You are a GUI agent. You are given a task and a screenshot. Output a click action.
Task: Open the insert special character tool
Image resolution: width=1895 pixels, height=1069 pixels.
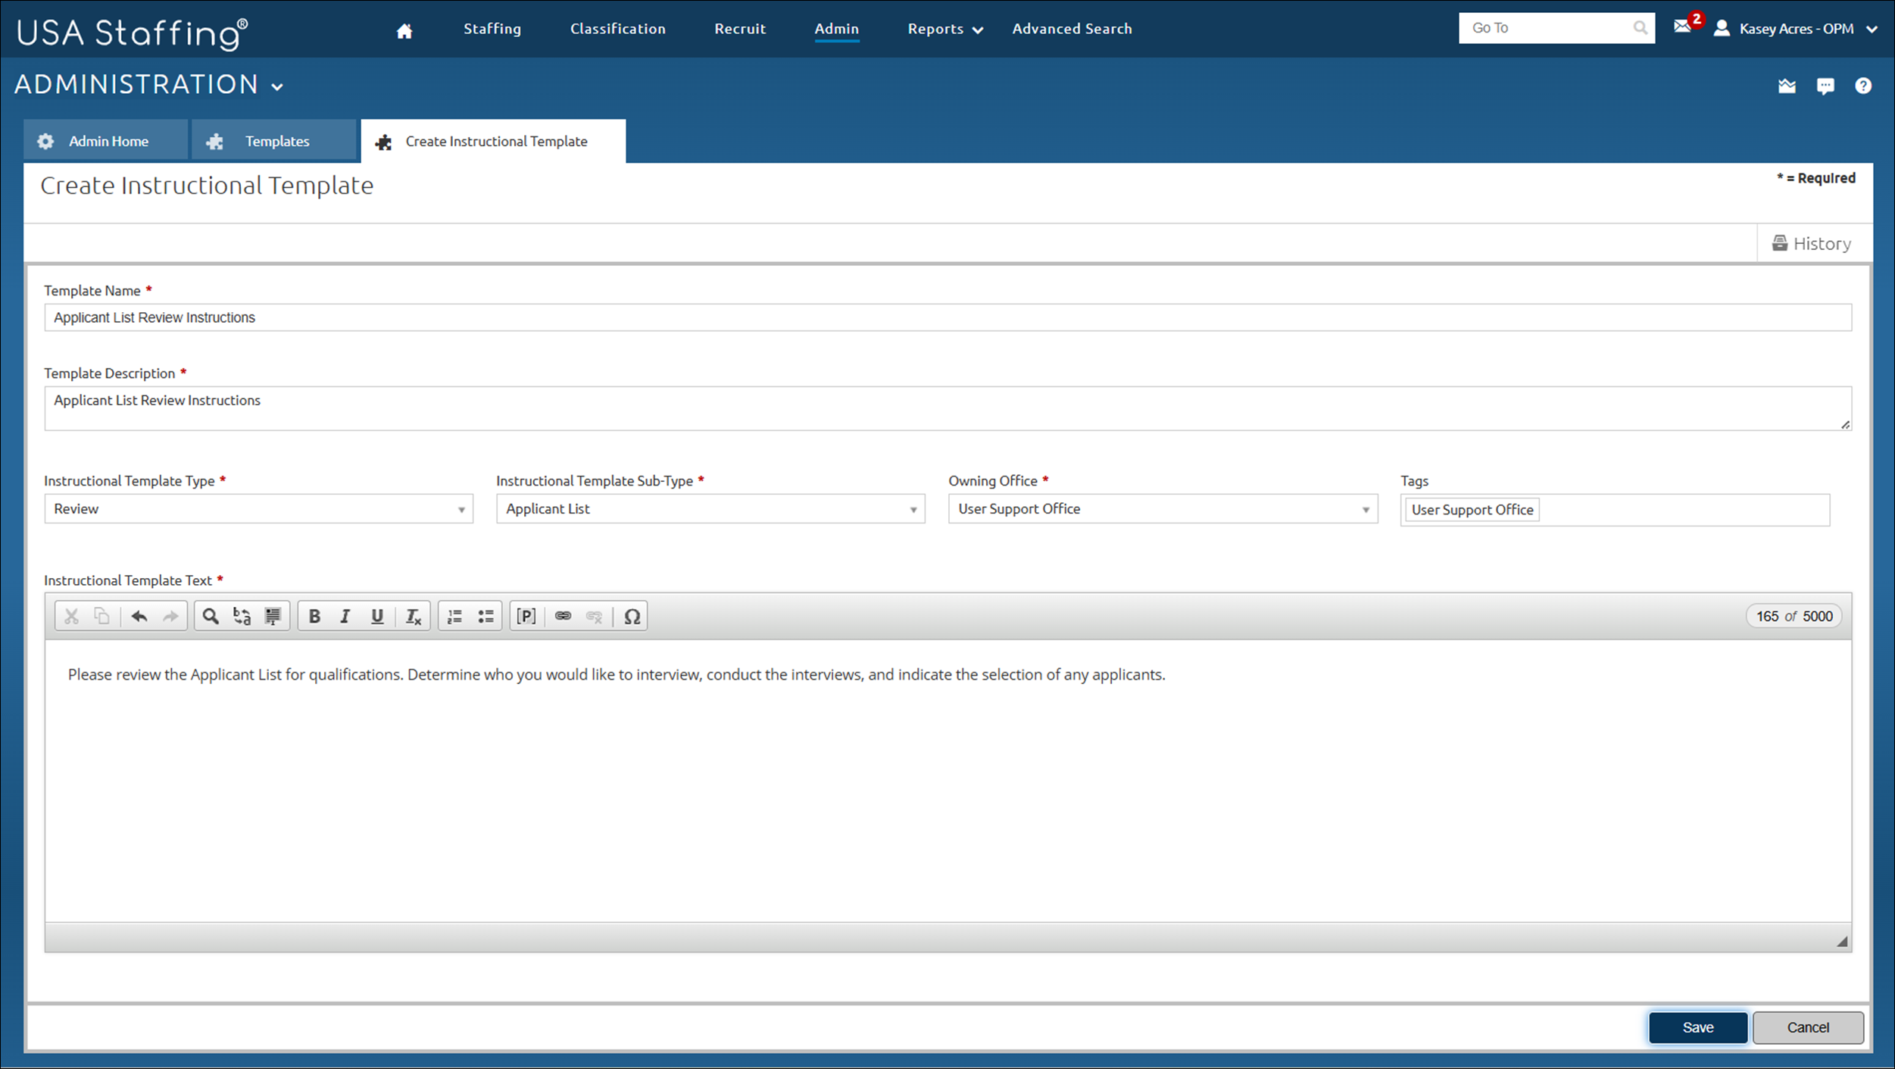[632, 615]
